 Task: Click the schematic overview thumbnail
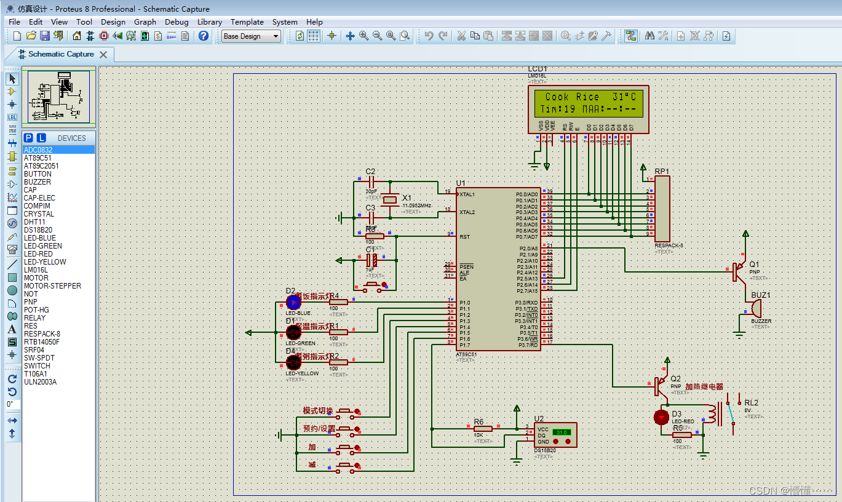(x=59, y=97)
